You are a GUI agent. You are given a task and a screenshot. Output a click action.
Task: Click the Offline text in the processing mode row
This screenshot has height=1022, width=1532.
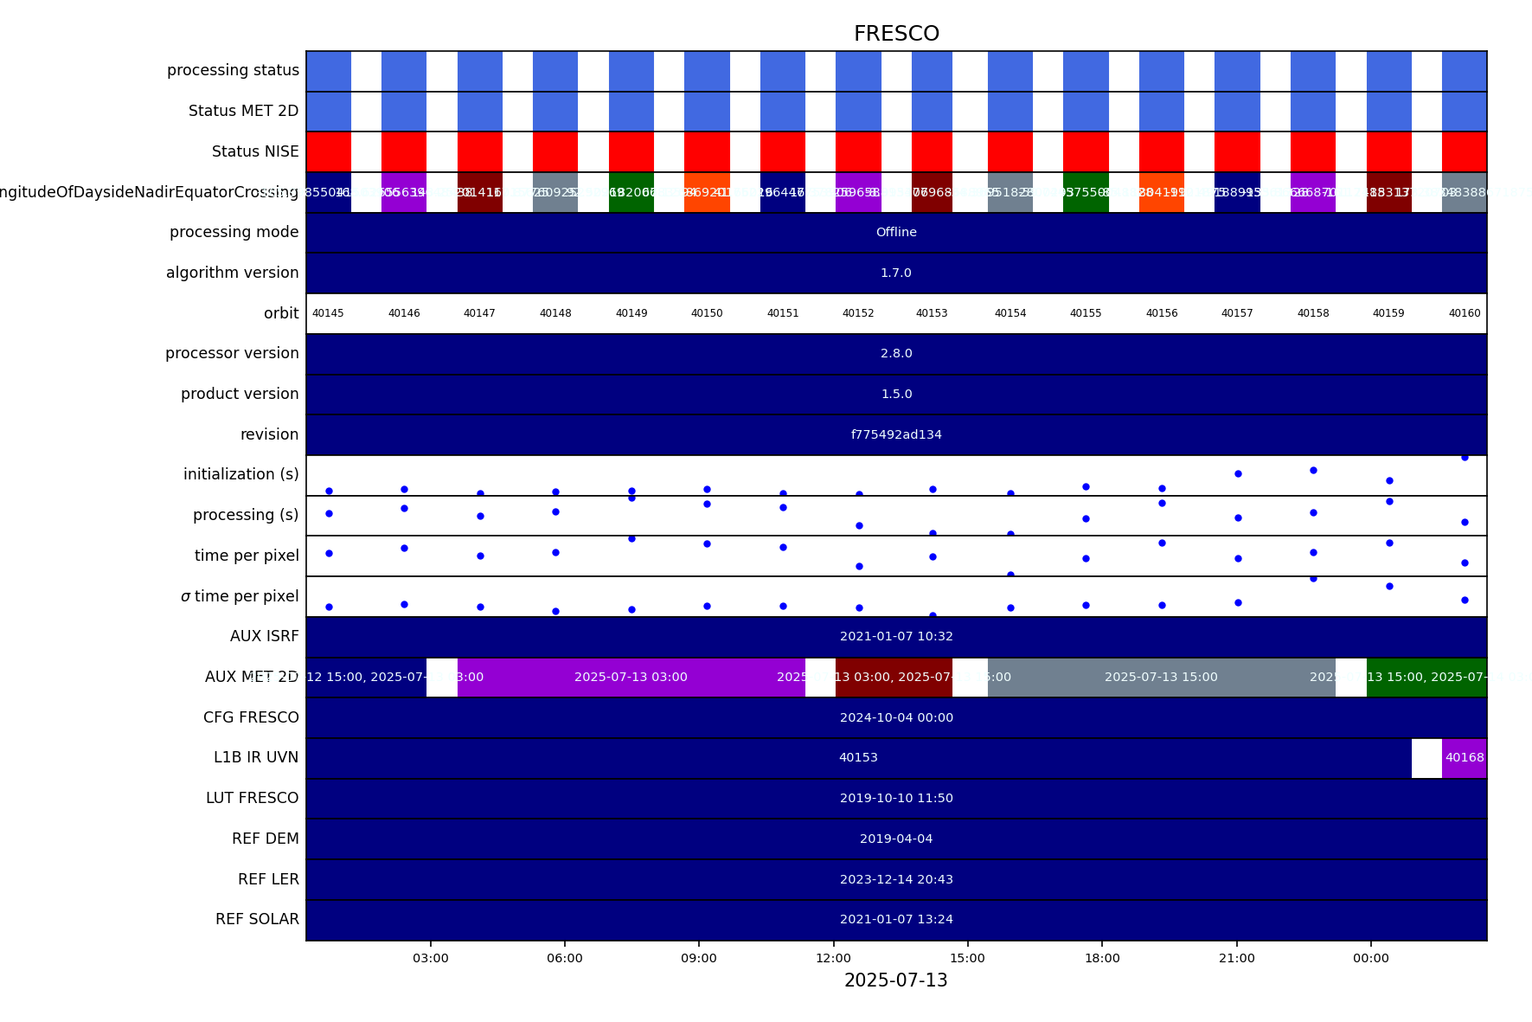coord(896,232)
